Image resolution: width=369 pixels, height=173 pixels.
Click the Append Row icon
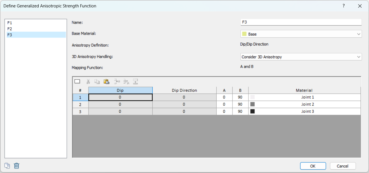point(135,81)
